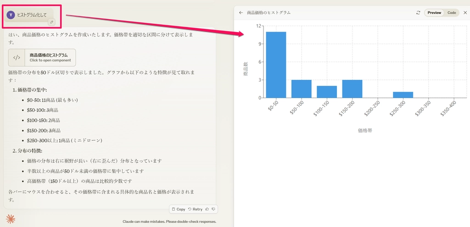The height and width of the screenshot is (227, 470).
Task: Switch to the Preview view
Action: coord(434,13)
